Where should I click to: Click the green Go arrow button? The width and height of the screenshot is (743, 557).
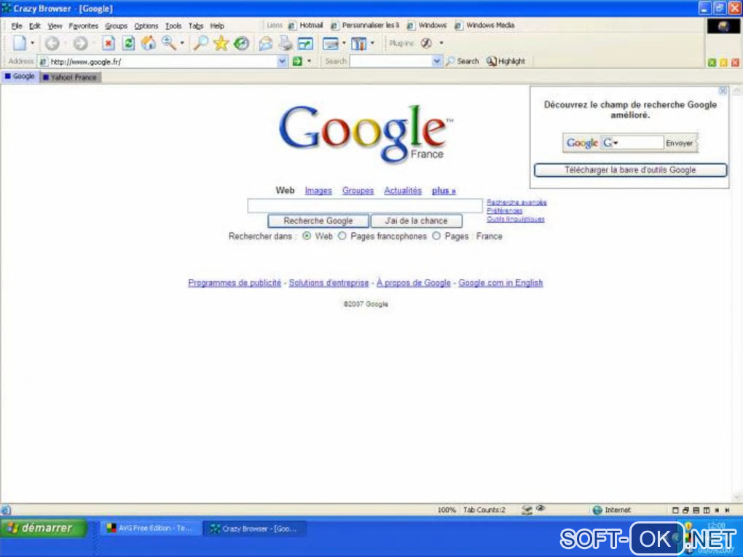(297, 61)
